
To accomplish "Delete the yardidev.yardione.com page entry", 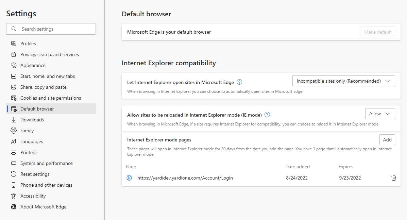I will (x=394, y=178).
